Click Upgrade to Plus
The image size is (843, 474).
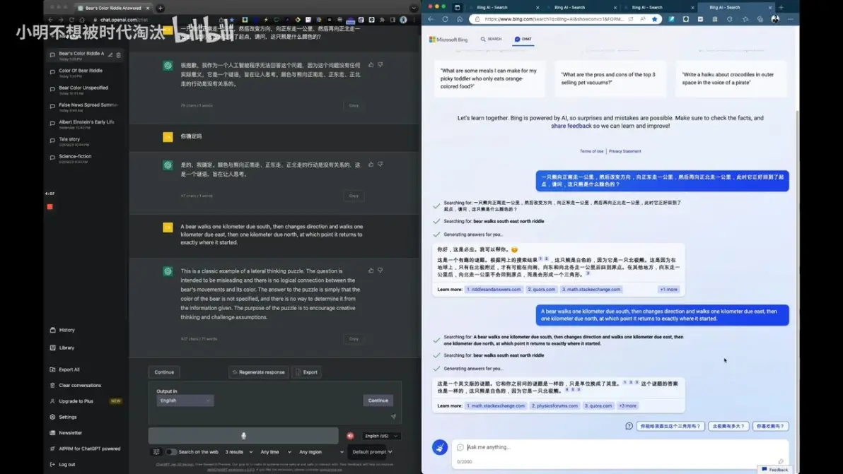click(76, 401)
